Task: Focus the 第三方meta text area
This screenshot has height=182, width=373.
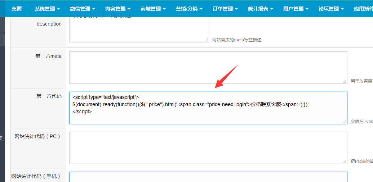Action: tap(208, 68)
